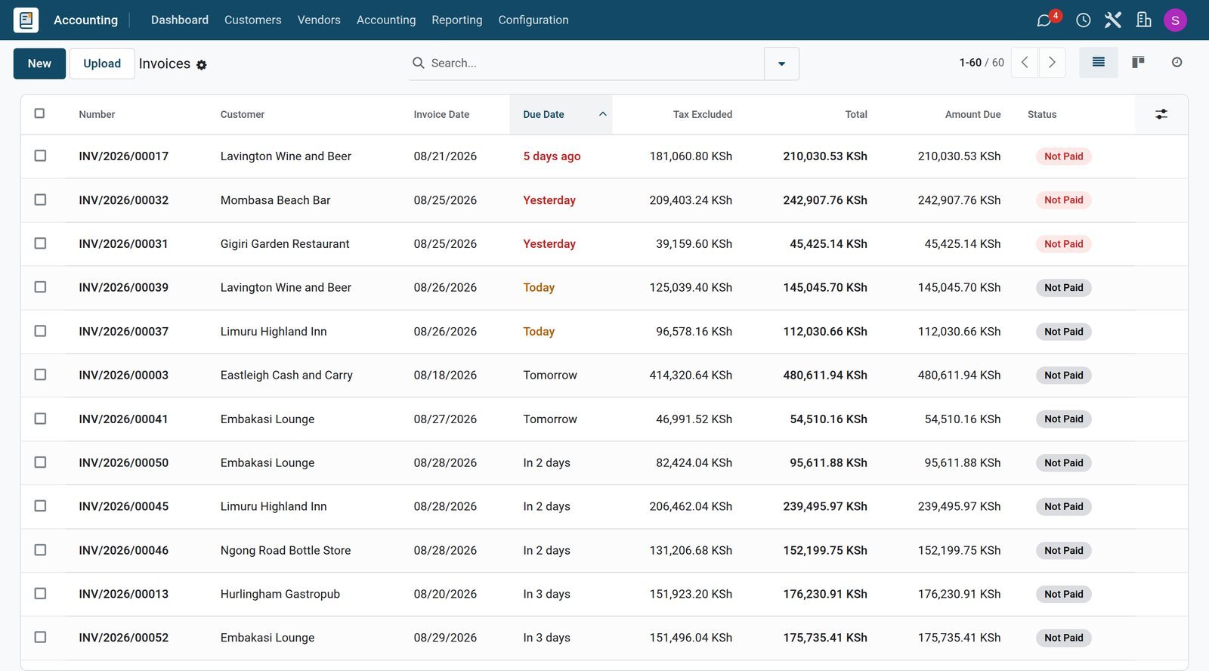Open the debug tools wrench icon
Viewport: 1209px width, 671px height.
[1113, 20]
